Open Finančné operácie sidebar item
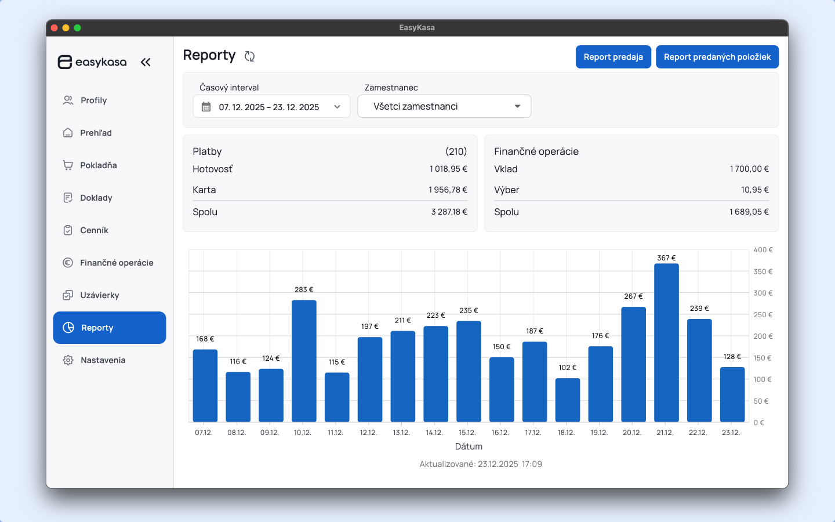 pyautogui.click(x=110, y=263)
